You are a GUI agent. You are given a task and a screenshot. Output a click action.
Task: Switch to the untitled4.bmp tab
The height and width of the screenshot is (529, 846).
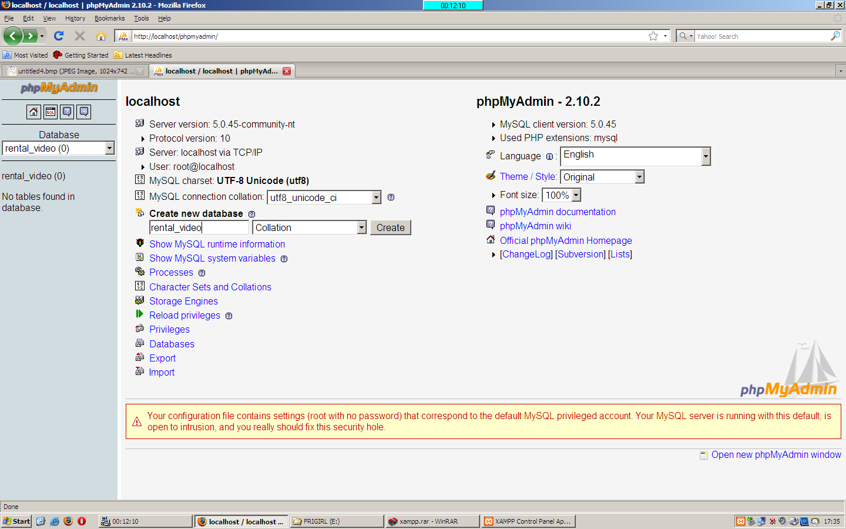pyautogui.click(x=75, y=71)
